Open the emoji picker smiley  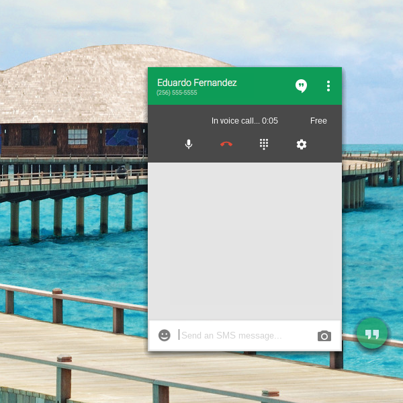click(x=165, y=335)
